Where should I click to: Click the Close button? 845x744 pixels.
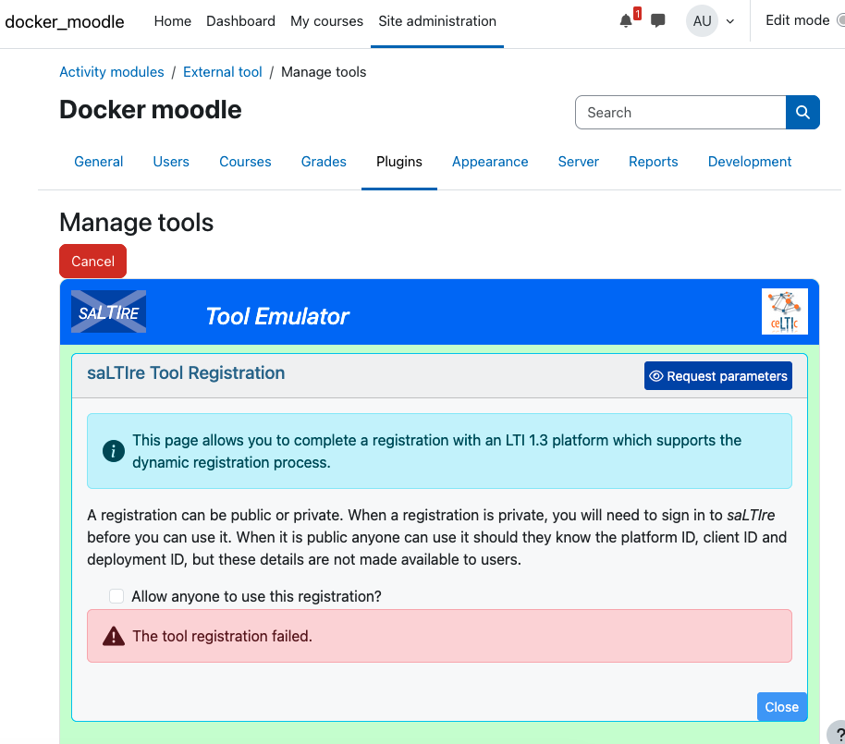pos(782,707)
